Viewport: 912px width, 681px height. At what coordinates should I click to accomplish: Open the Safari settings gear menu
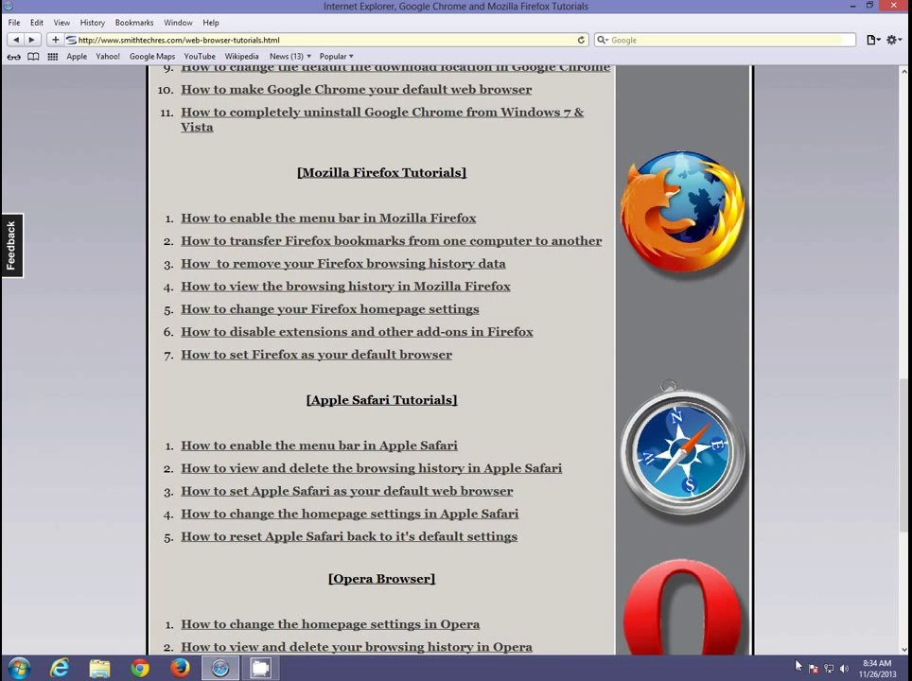[x=894, y=40]
